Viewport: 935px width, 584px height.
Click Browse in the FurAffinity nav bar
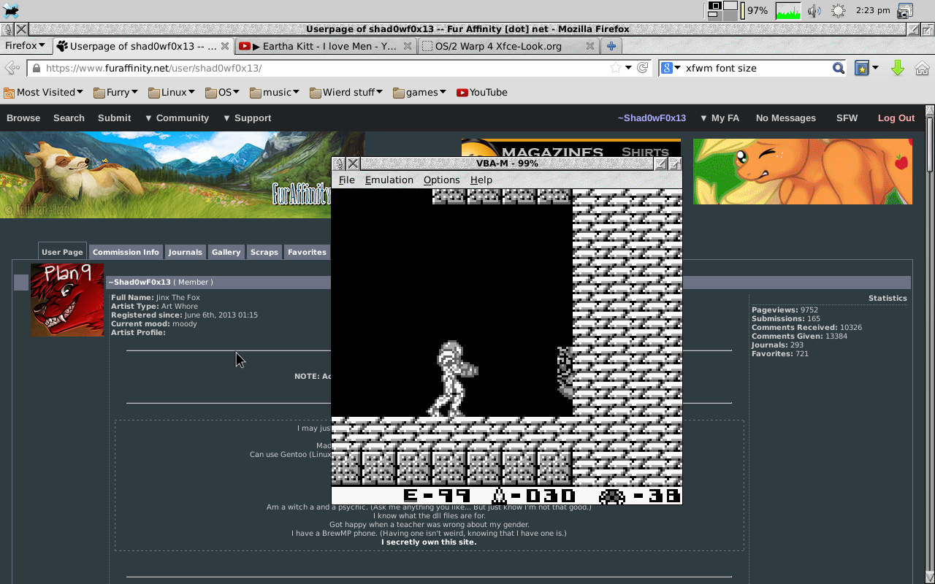[x=23, y=118]
